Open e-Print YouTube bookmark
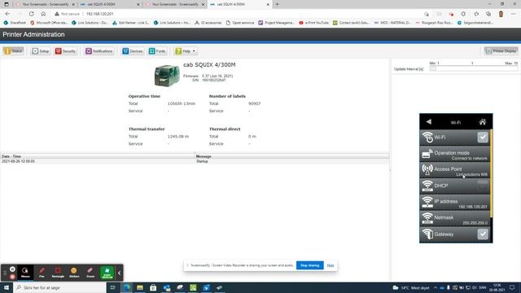This screenshot has width=521, height=293. (313, 23)
